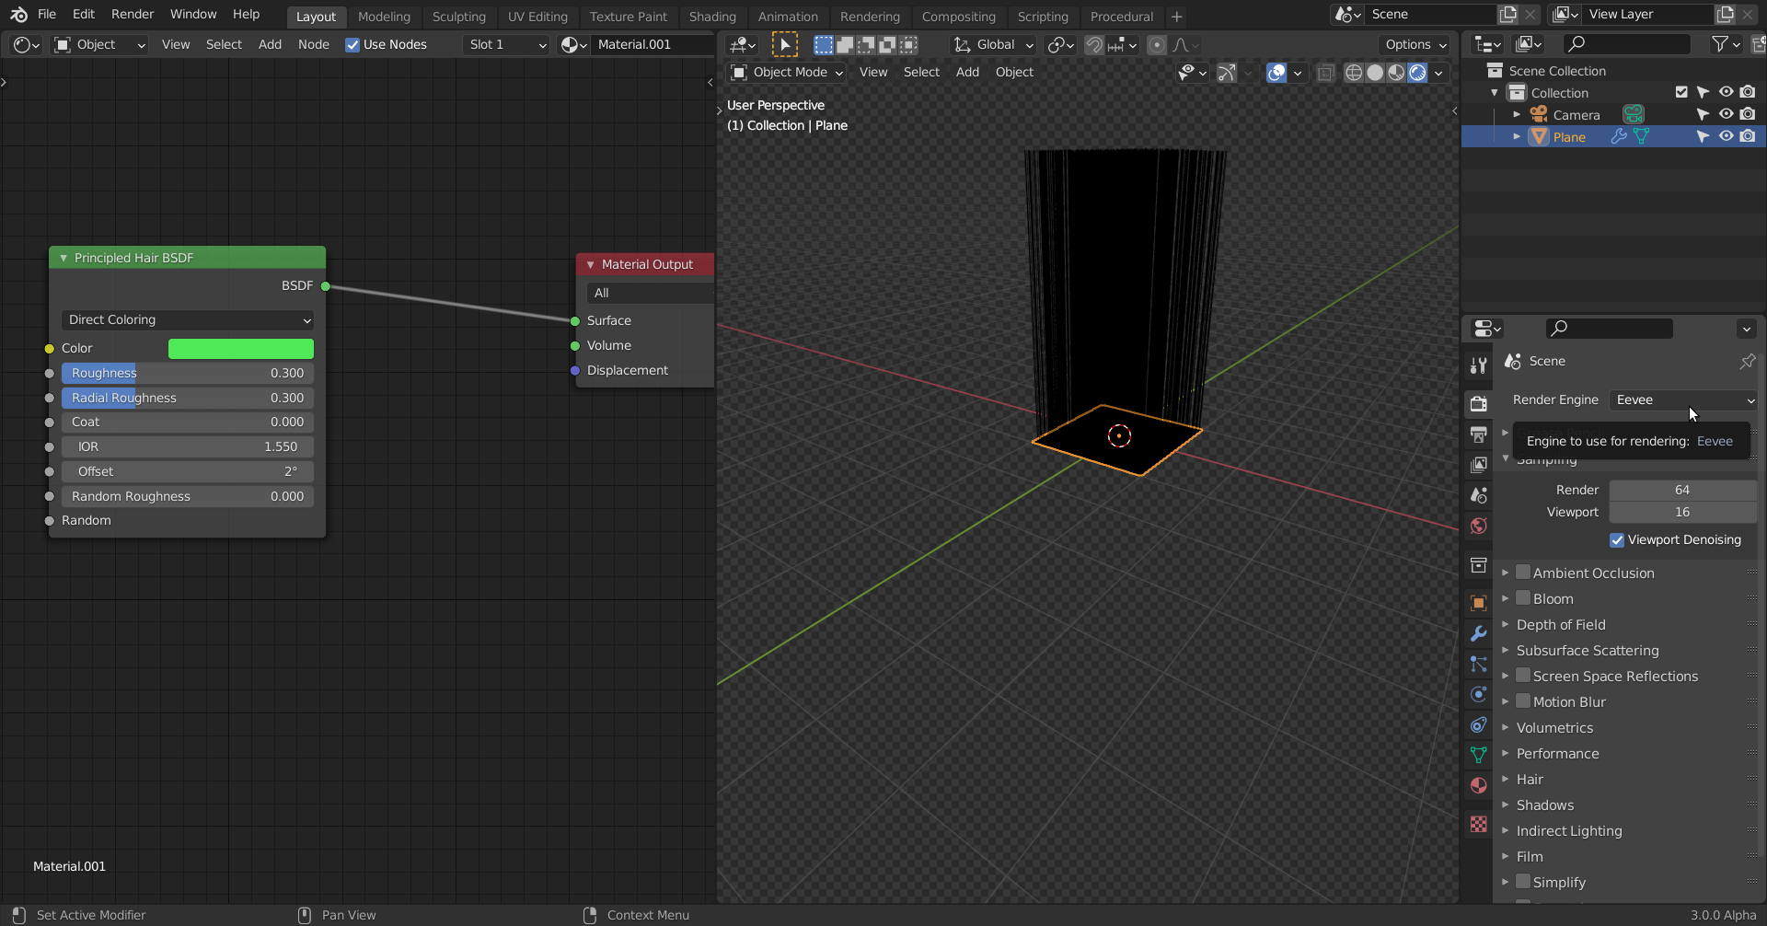
Task: Open the Render menu in top bar
Action: pos(133,14)
